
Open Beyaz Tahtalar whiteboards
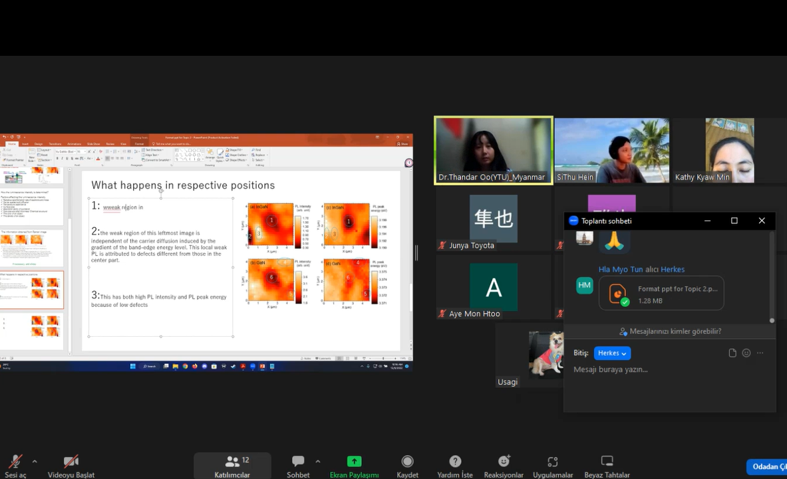(607, 462)
